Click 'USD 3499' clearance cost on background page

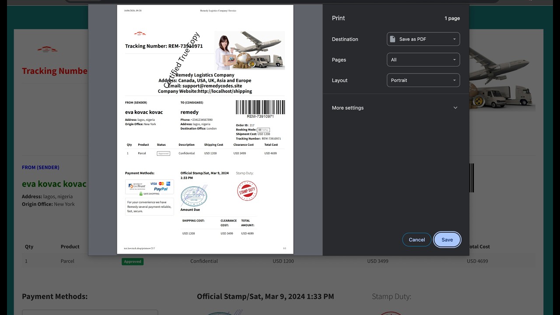(x=378, y=261)
